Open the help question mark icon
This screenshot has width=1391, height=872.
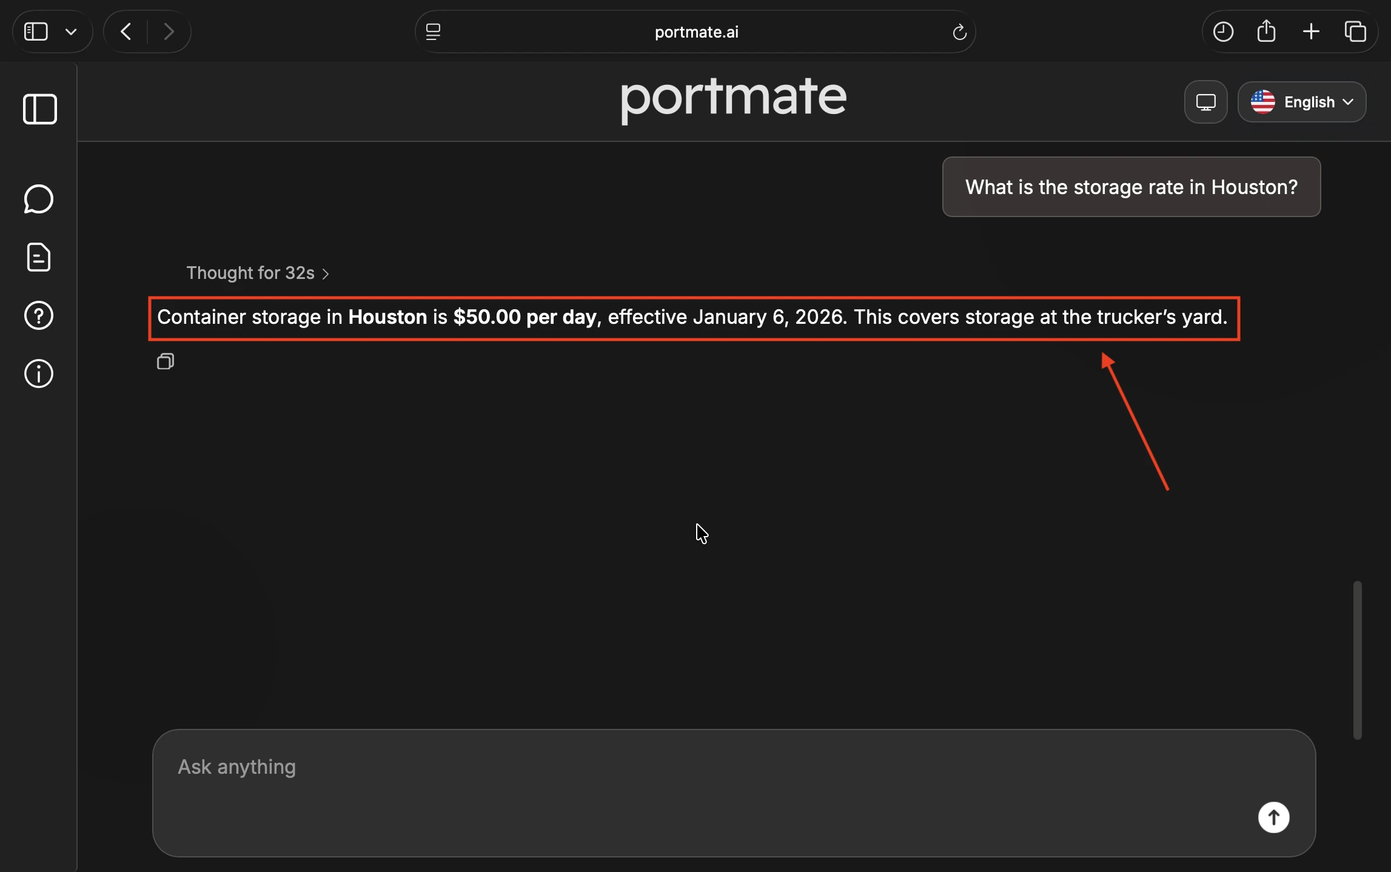click(39, 315)
